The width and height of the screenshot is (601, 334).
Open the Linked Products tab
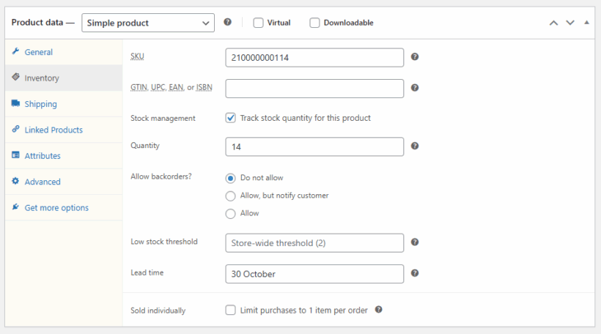[x=53, y=130]
